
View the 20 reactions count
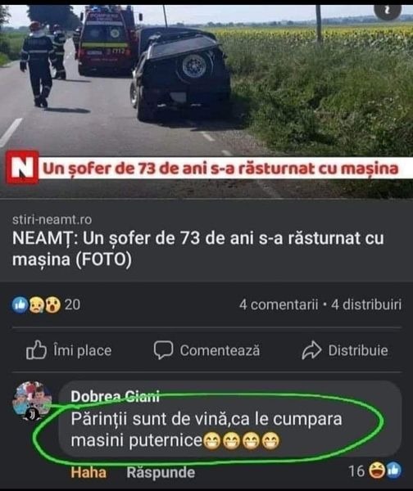tap(72, 304)
